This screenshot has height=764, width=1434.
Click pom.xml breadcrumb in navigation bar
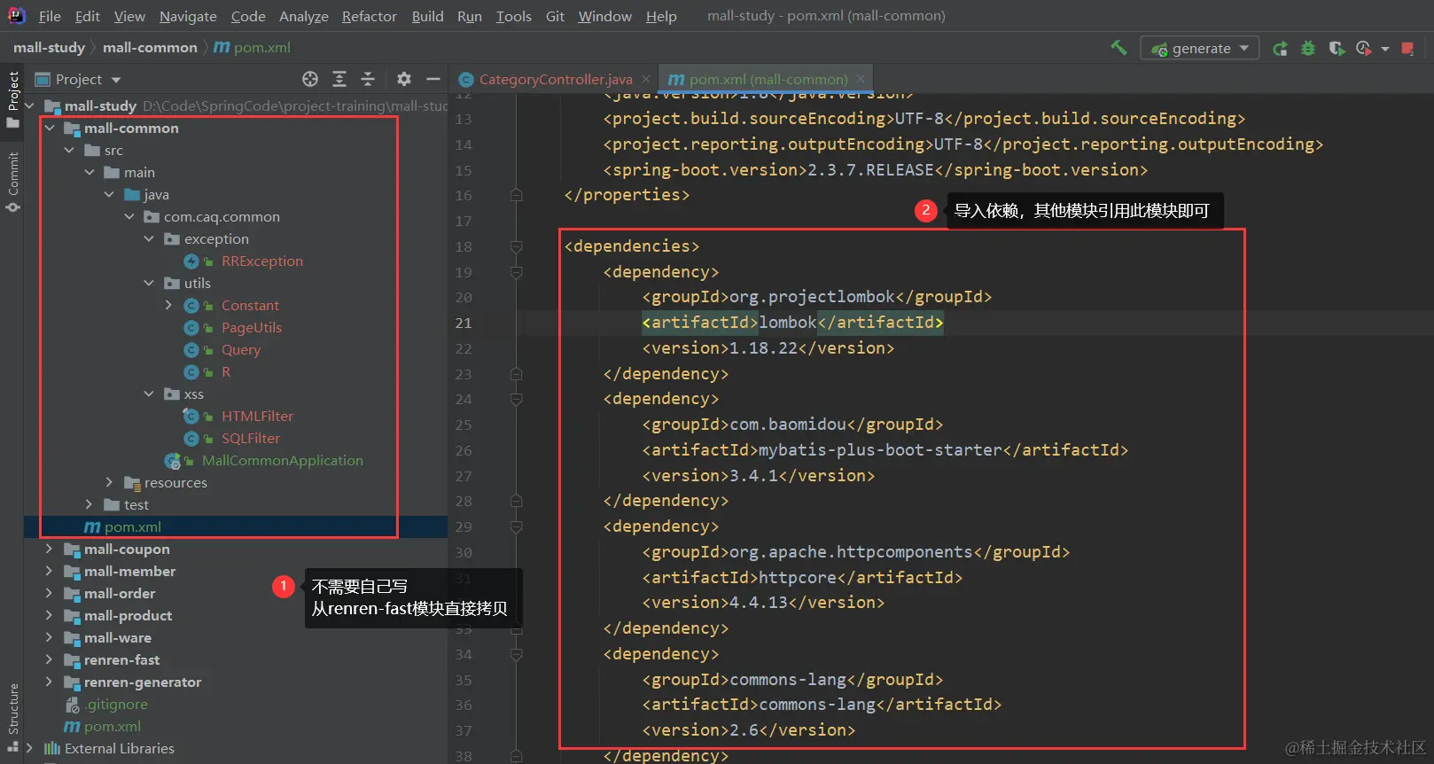pos(253,47)
